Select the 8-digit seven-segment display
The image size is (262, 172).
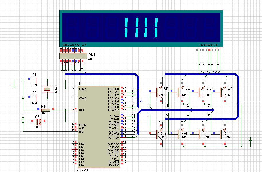pyautogui.click(x=141, y=28)
